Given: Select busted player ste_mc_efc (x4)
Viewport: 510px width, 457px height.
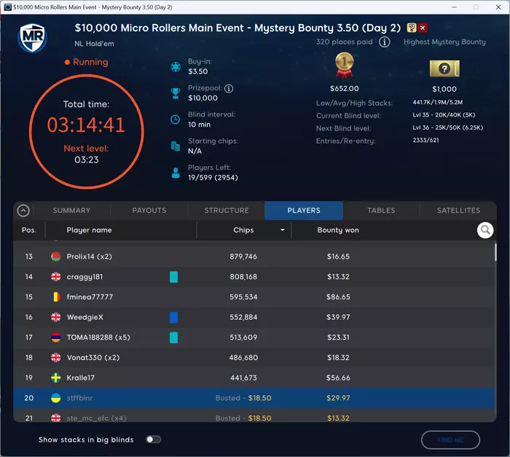Looking at the screenshot, I should pos(254,415).
